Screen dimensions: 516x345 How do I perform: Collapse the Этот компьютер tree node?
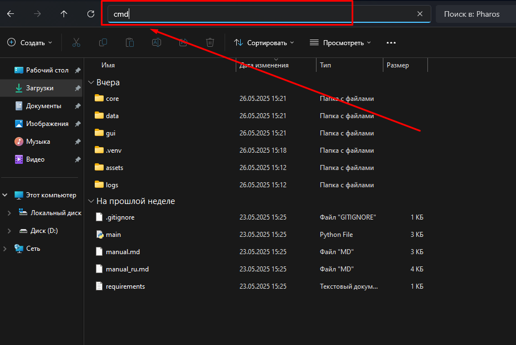[5, 195]
